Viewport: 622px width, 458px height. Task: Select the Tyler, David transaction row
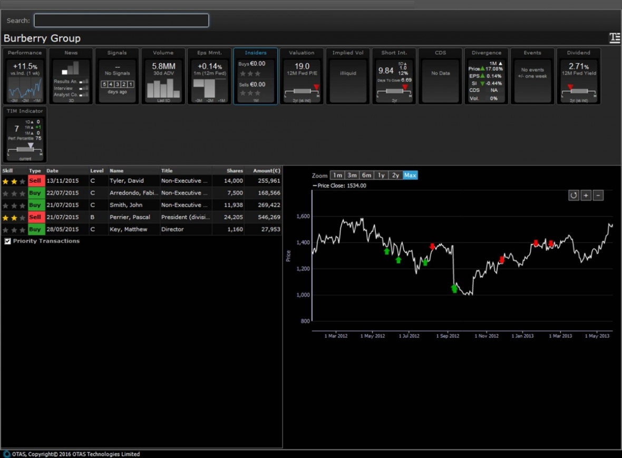click(x=141, y=181)
